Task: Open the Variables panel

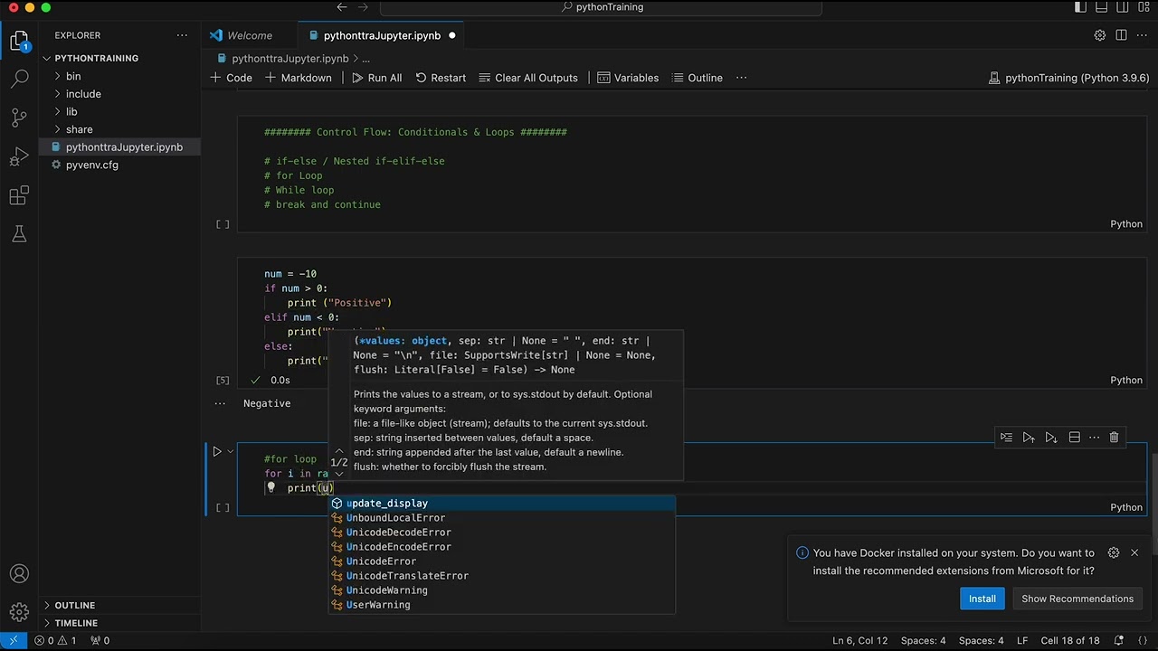Action: pyautogui.click(x=628, y=78)
